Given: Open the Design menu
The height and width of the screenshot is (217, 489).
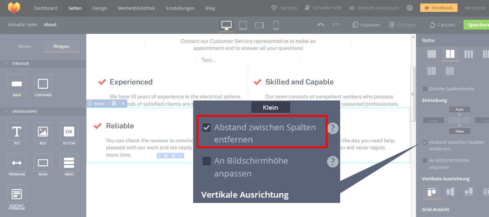Looking at the screenshot, I should click(x=100, y=8).
